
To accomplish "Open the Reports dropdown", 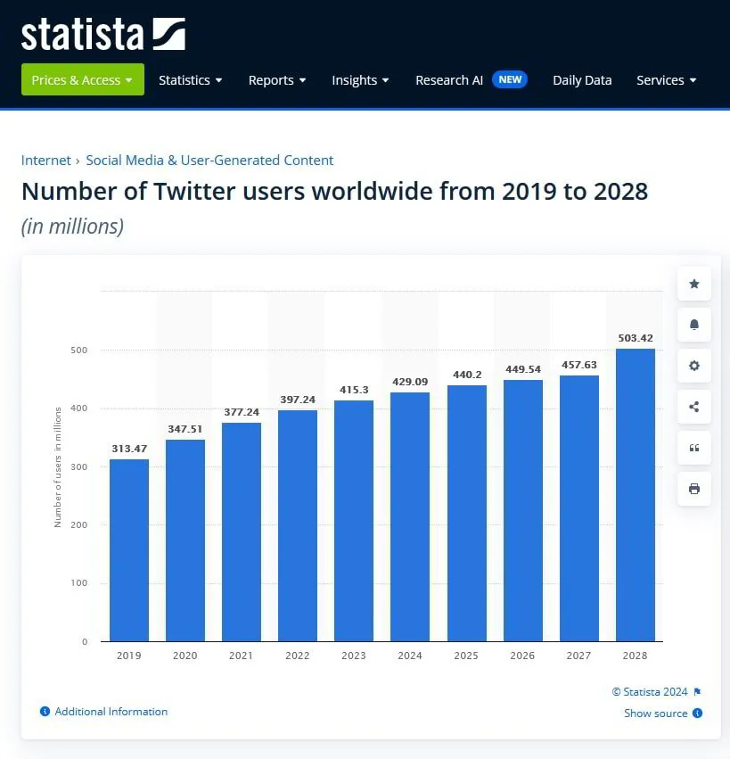I will (x=277, y=79).
